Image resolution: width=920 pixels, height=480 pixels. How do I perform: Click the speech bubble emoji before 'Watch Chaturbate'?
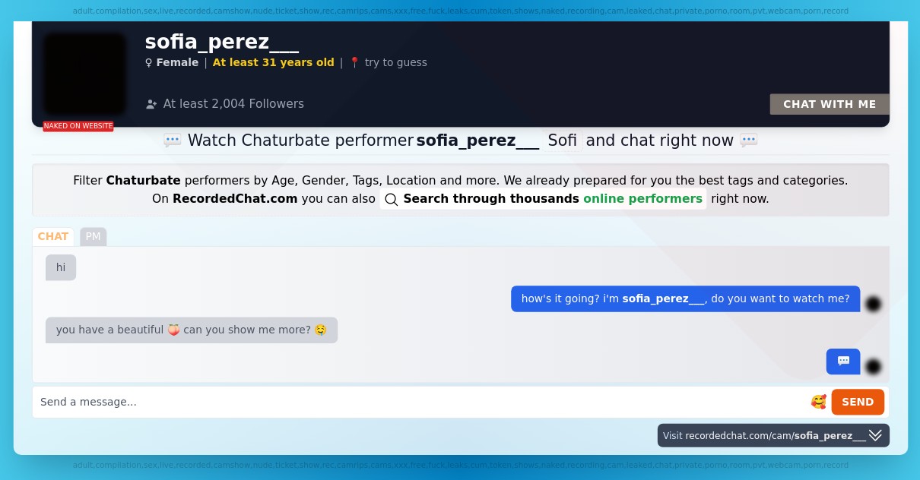173,141
